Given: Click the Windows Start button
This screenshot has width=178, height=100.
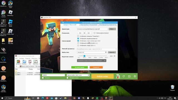Looking at the screenshot, I should pyautogui.click(x=2, y=98).
